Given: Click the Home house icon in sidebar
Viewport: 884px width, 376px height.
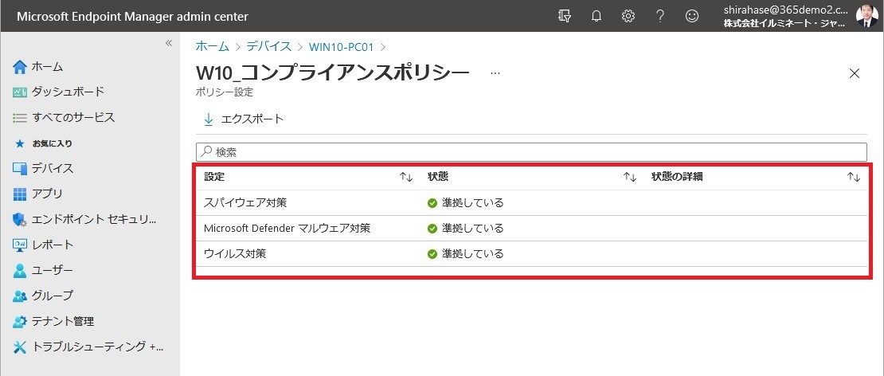Looking at the screenshot, I should 20,67.
